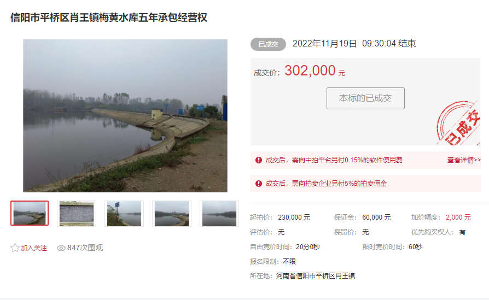Select the stone plaque thumbnail
Screen dimensions: 489x300
[77, 214]
